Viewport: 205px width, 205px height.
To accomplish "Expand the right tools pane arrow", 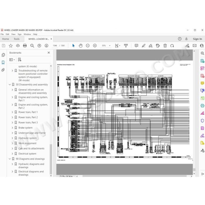I will click(203, 174).
